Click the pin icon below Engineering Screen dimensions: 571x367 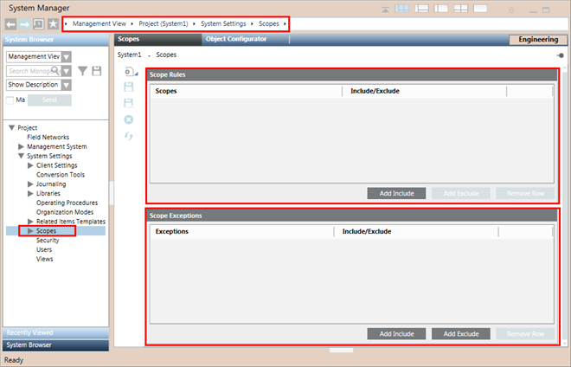[x=560, y=55]
